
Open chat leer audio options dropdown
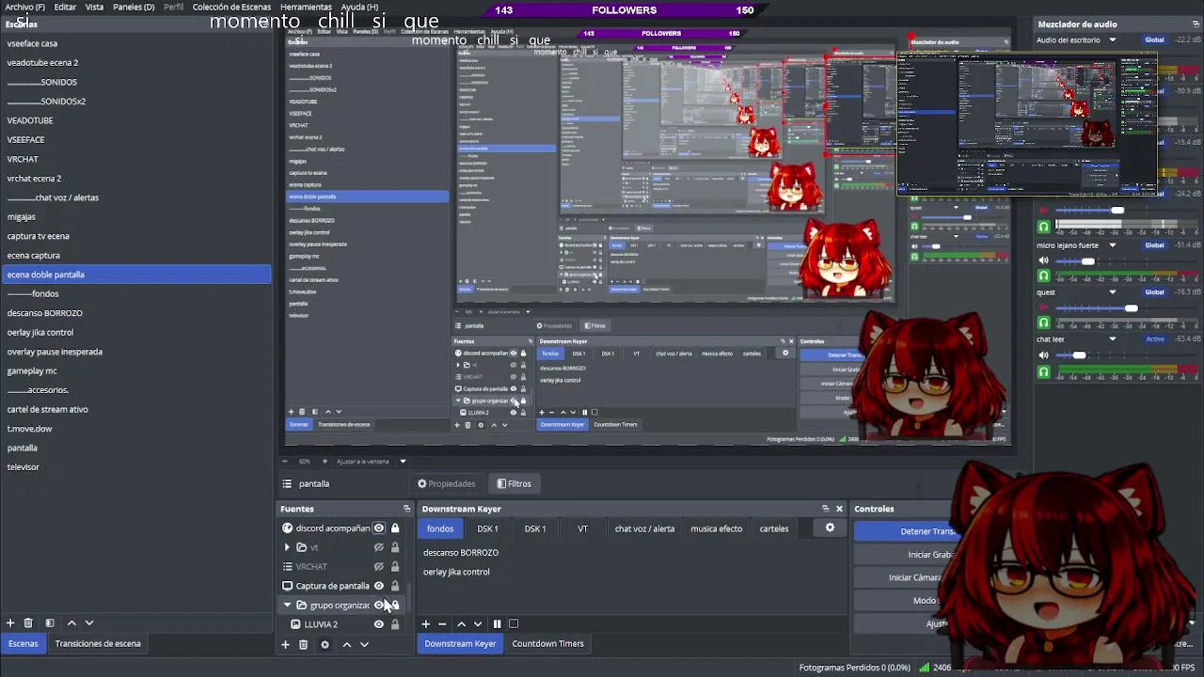coord(1112,339)
